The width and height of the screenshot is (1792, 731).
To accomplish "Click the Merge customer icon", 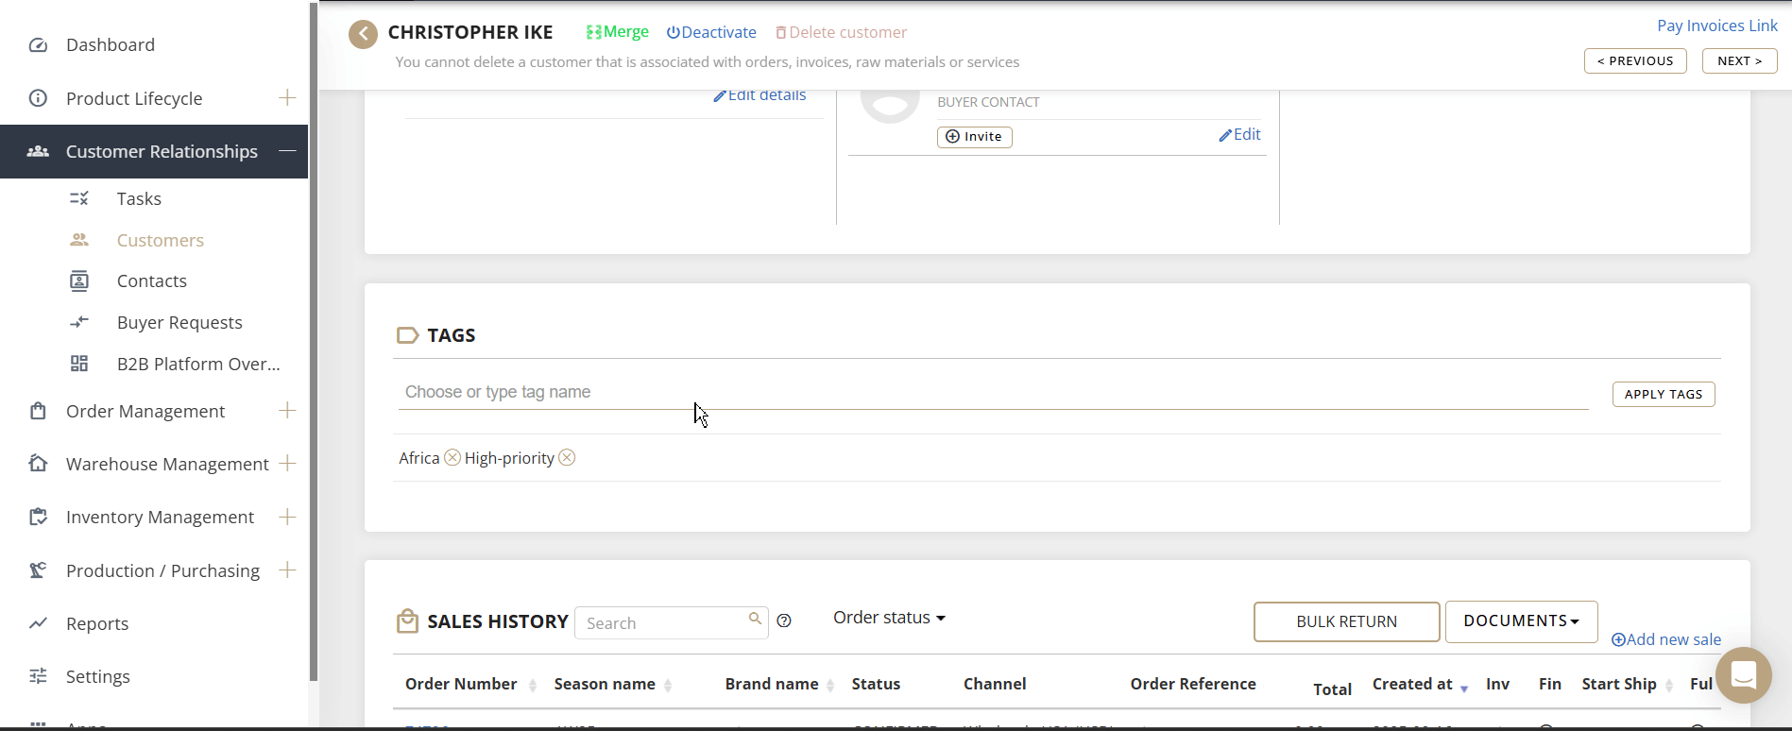I will pos(594,32).
